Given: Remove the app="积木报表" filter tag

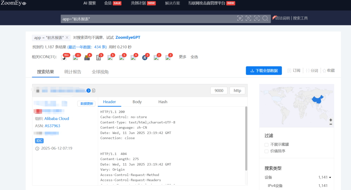Looking at the screenshot, I should (x=67, y=38).
